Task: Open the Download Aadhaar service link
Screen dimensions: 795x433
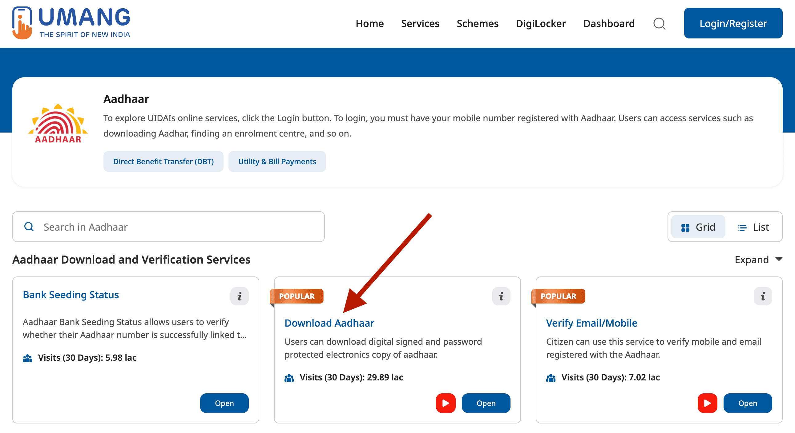Action: (x=329, y=323)
